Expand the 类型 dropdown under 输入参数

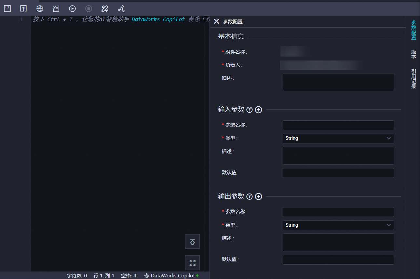coord(338,139)
